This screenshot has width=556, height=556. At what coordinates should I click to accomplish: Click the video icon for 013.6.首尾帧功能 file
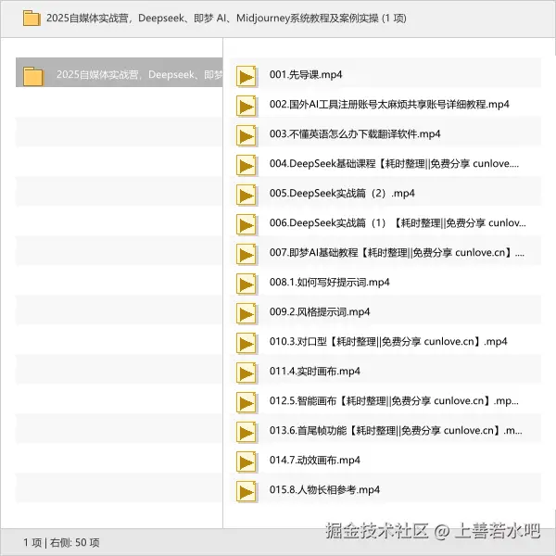click(246, 432)
